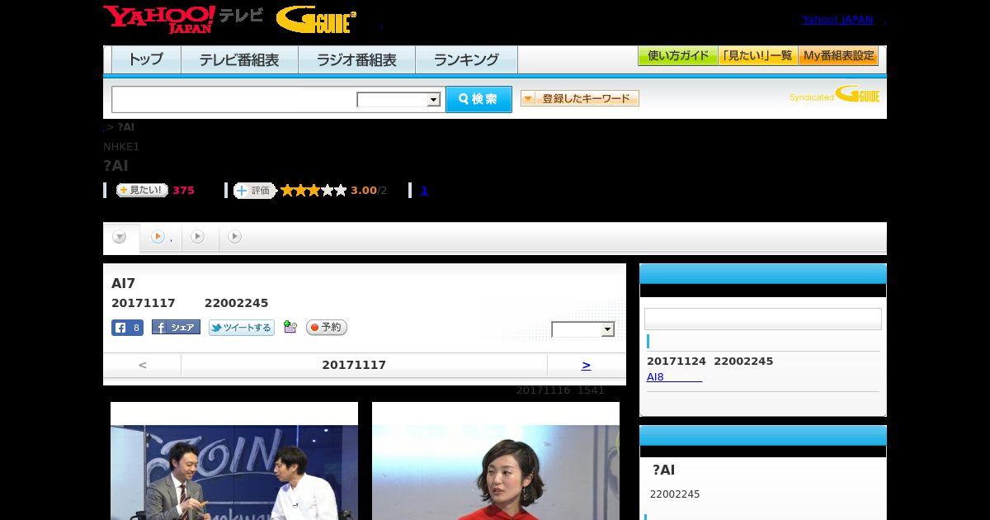Click the 見たい! add button
The image size is (990, 520).
click(142, 190)
